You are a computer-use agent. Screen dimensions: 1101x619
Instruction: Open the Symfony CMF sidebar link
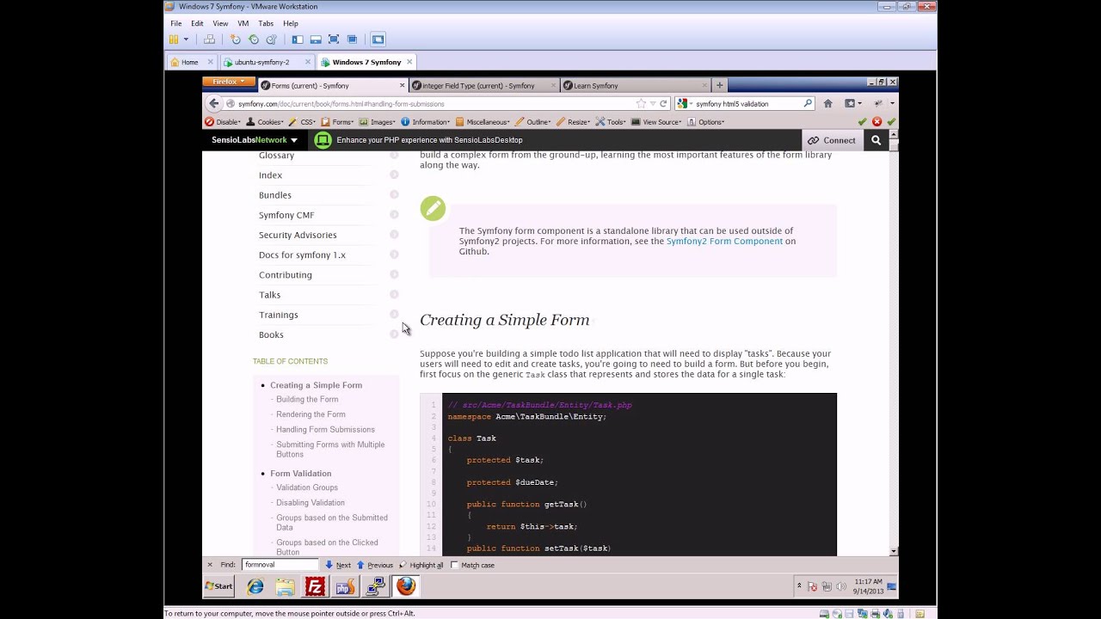(286, 215)
